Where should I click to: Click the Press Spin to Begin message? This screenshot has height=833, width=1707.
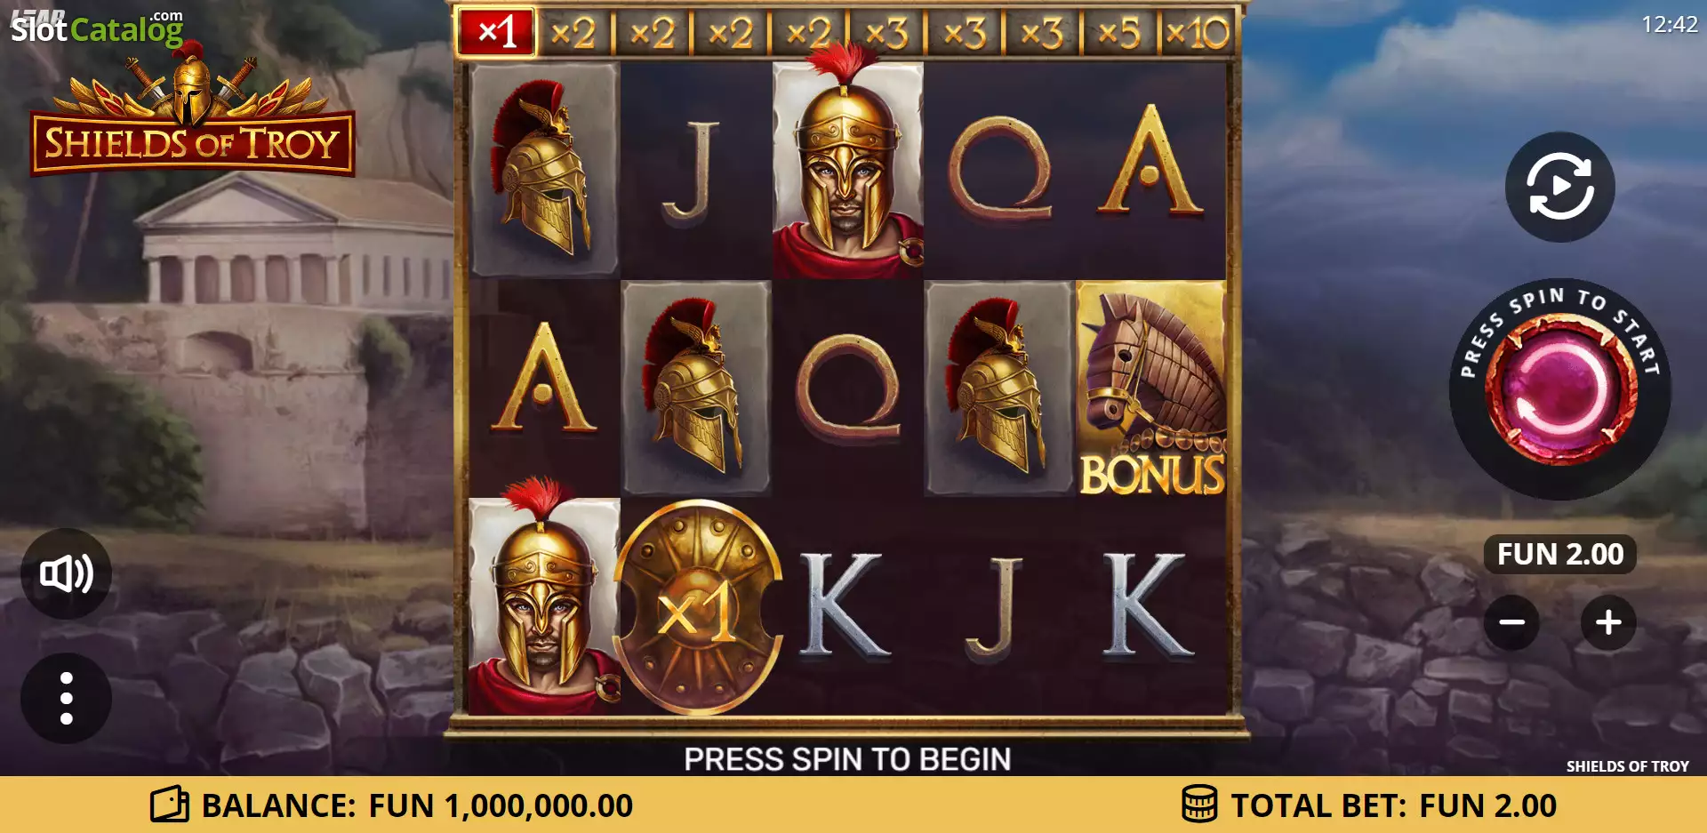tap(847, 759)
